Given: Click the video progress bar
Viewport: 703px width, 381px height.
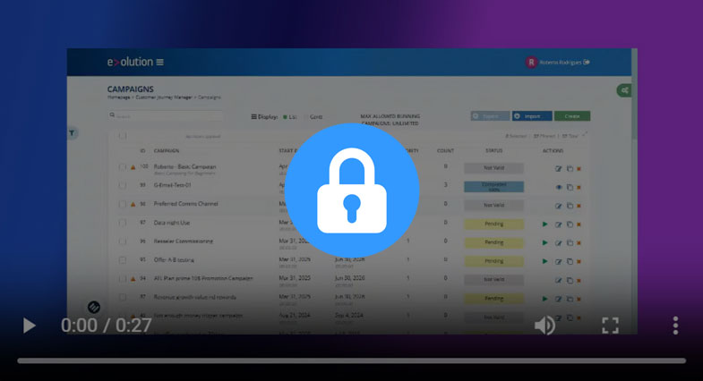Looking at the screenshot, I should (351, 360).
